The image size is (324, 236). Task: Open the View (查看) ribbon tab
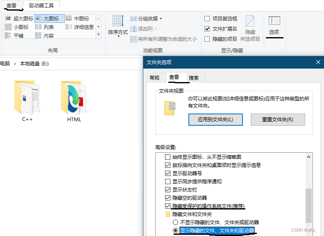[11, 6]
